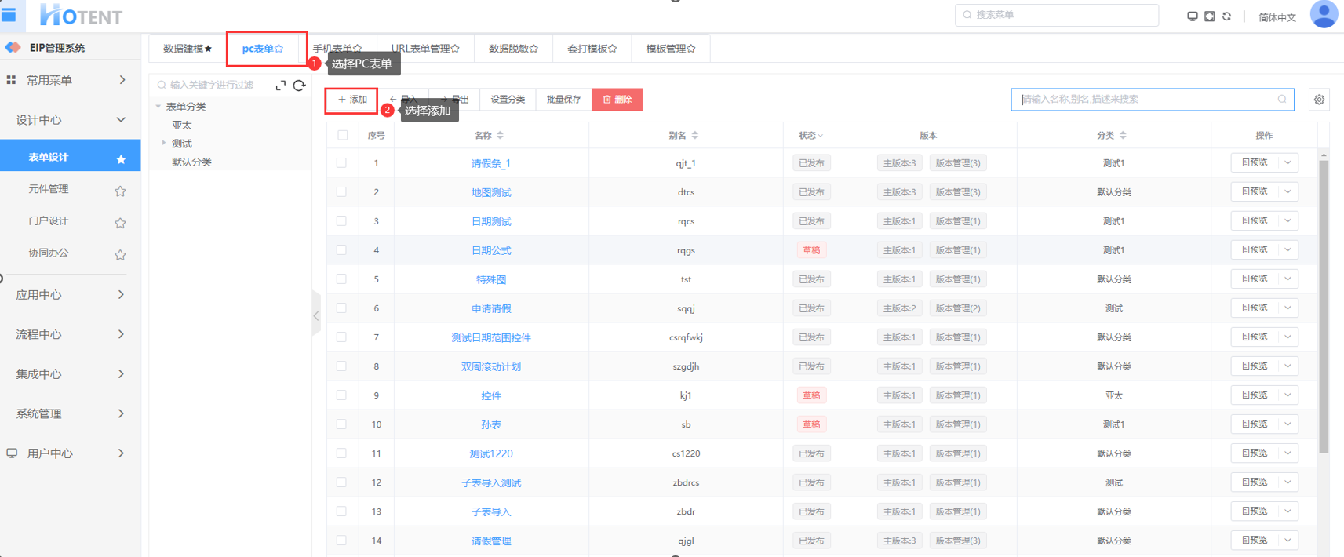This screenshot has width=1344, height=557.
Task: Click the fullscreen icon in top bar
Action: (1209, 16)
